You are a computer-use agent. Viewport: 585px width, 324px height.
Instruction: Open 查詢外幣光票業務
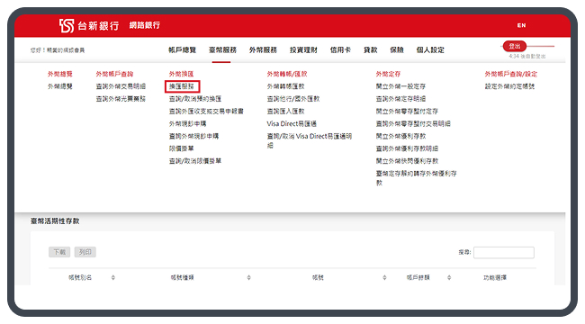[121, 99]
